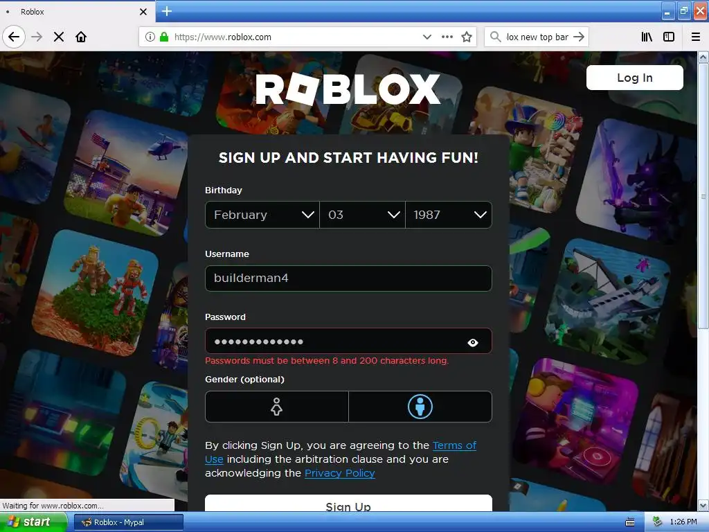Viewport: 709px width, 532px height.
Task: Click the scrollbar down arrow
Action: [x=703, y=505]
